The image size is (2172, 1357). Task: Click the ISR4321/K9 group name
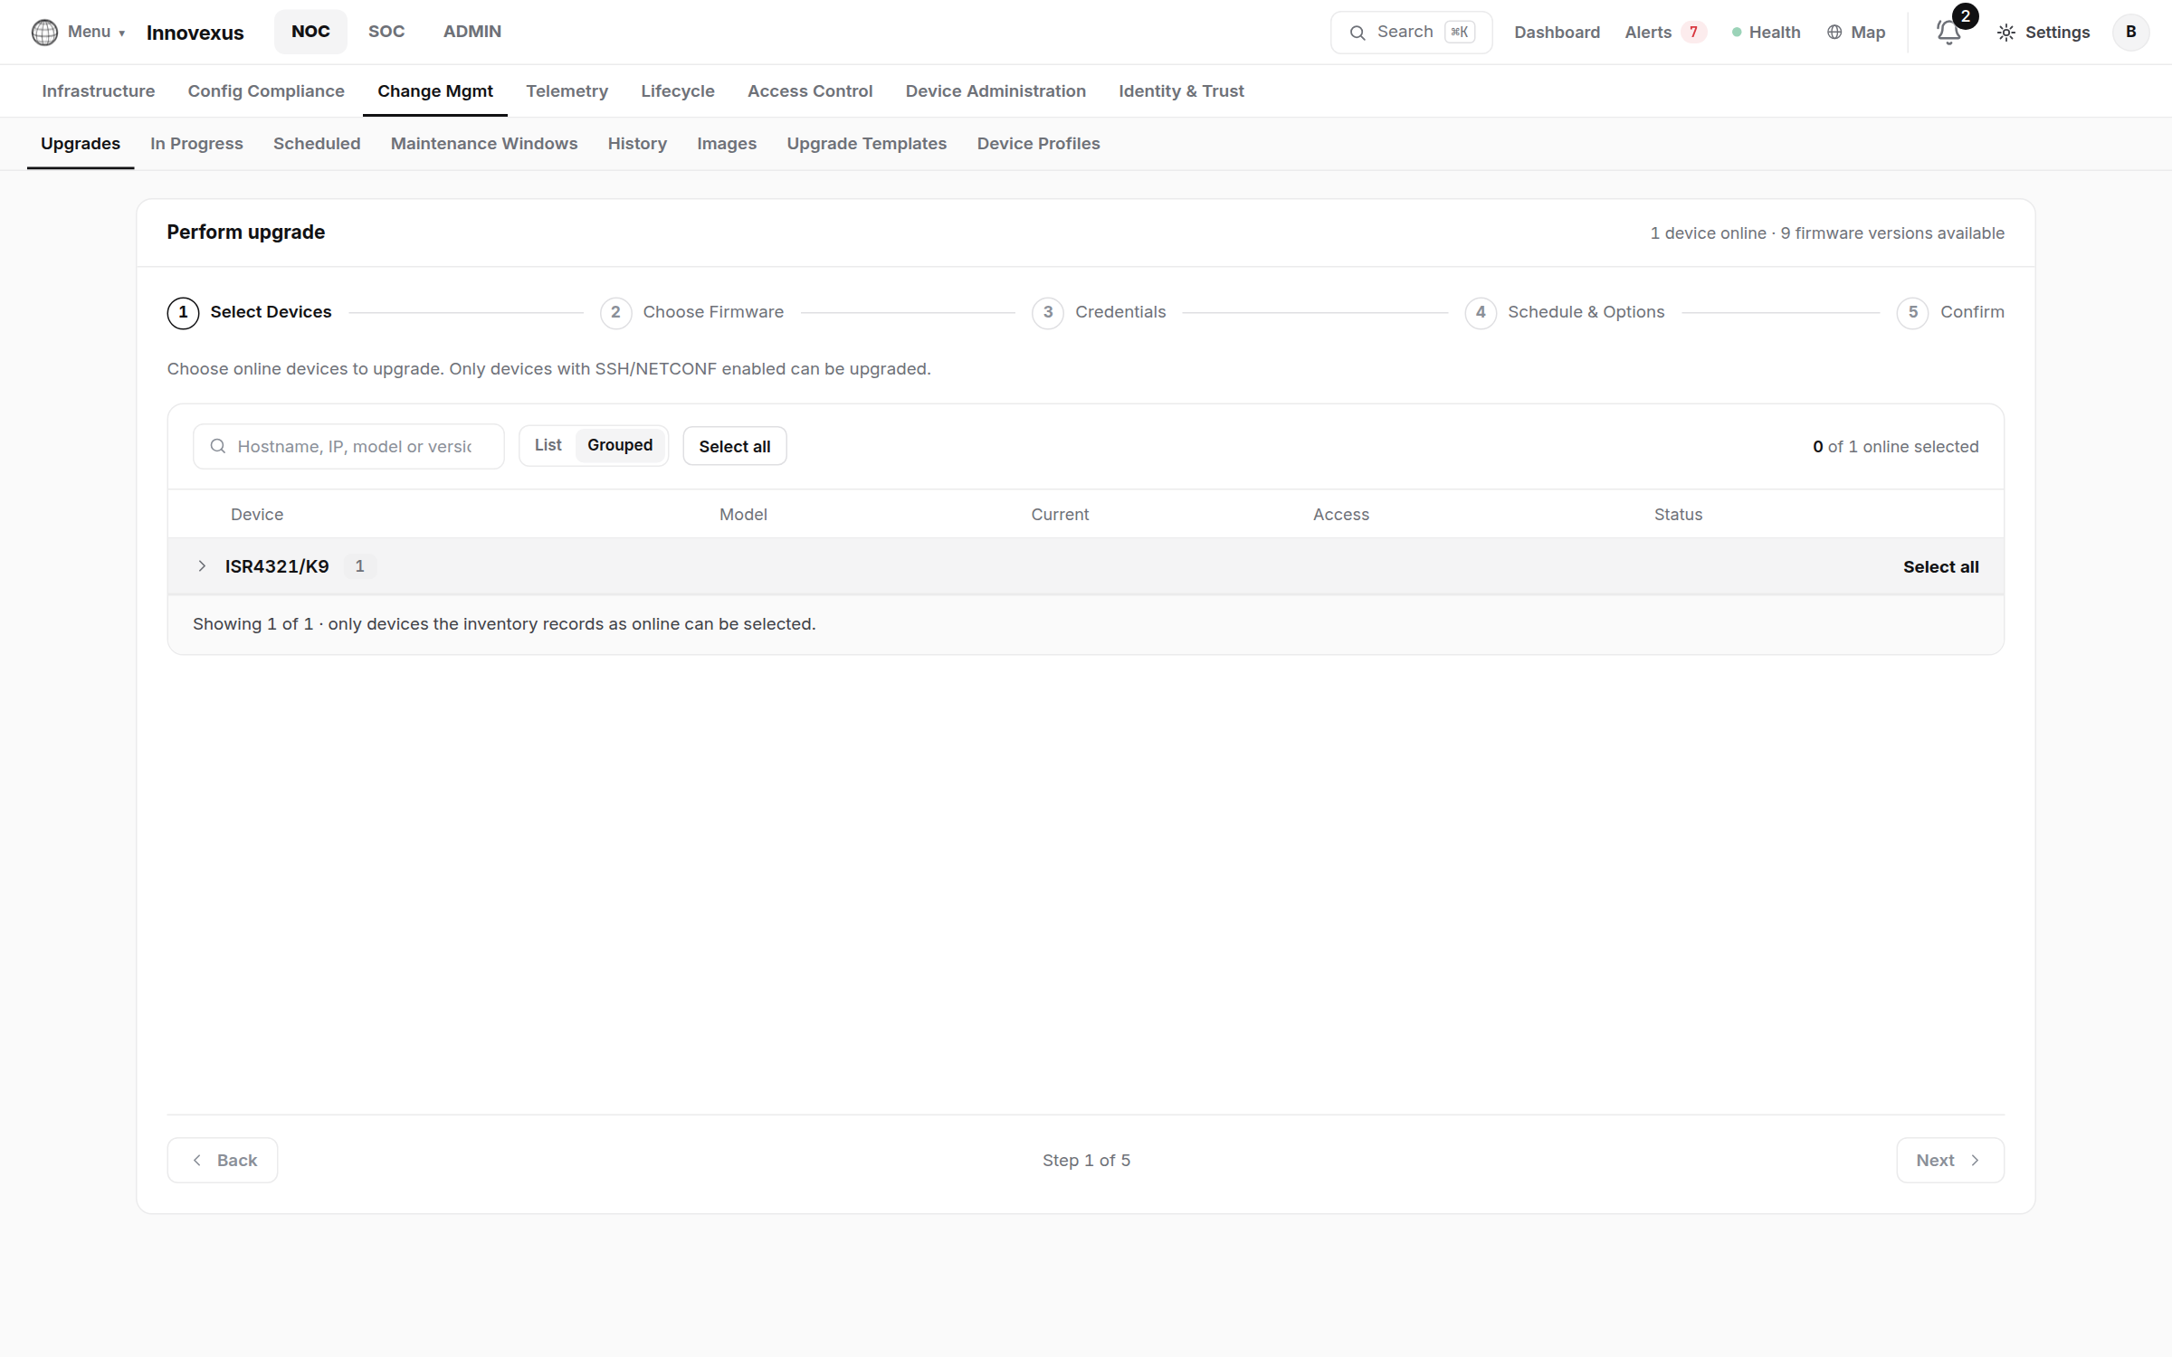[x=277, y=567]
